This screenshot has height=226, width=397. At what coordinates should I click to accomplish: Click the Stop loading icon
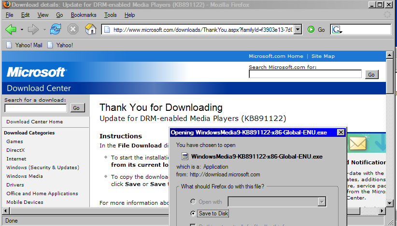(x=72, y=29)
